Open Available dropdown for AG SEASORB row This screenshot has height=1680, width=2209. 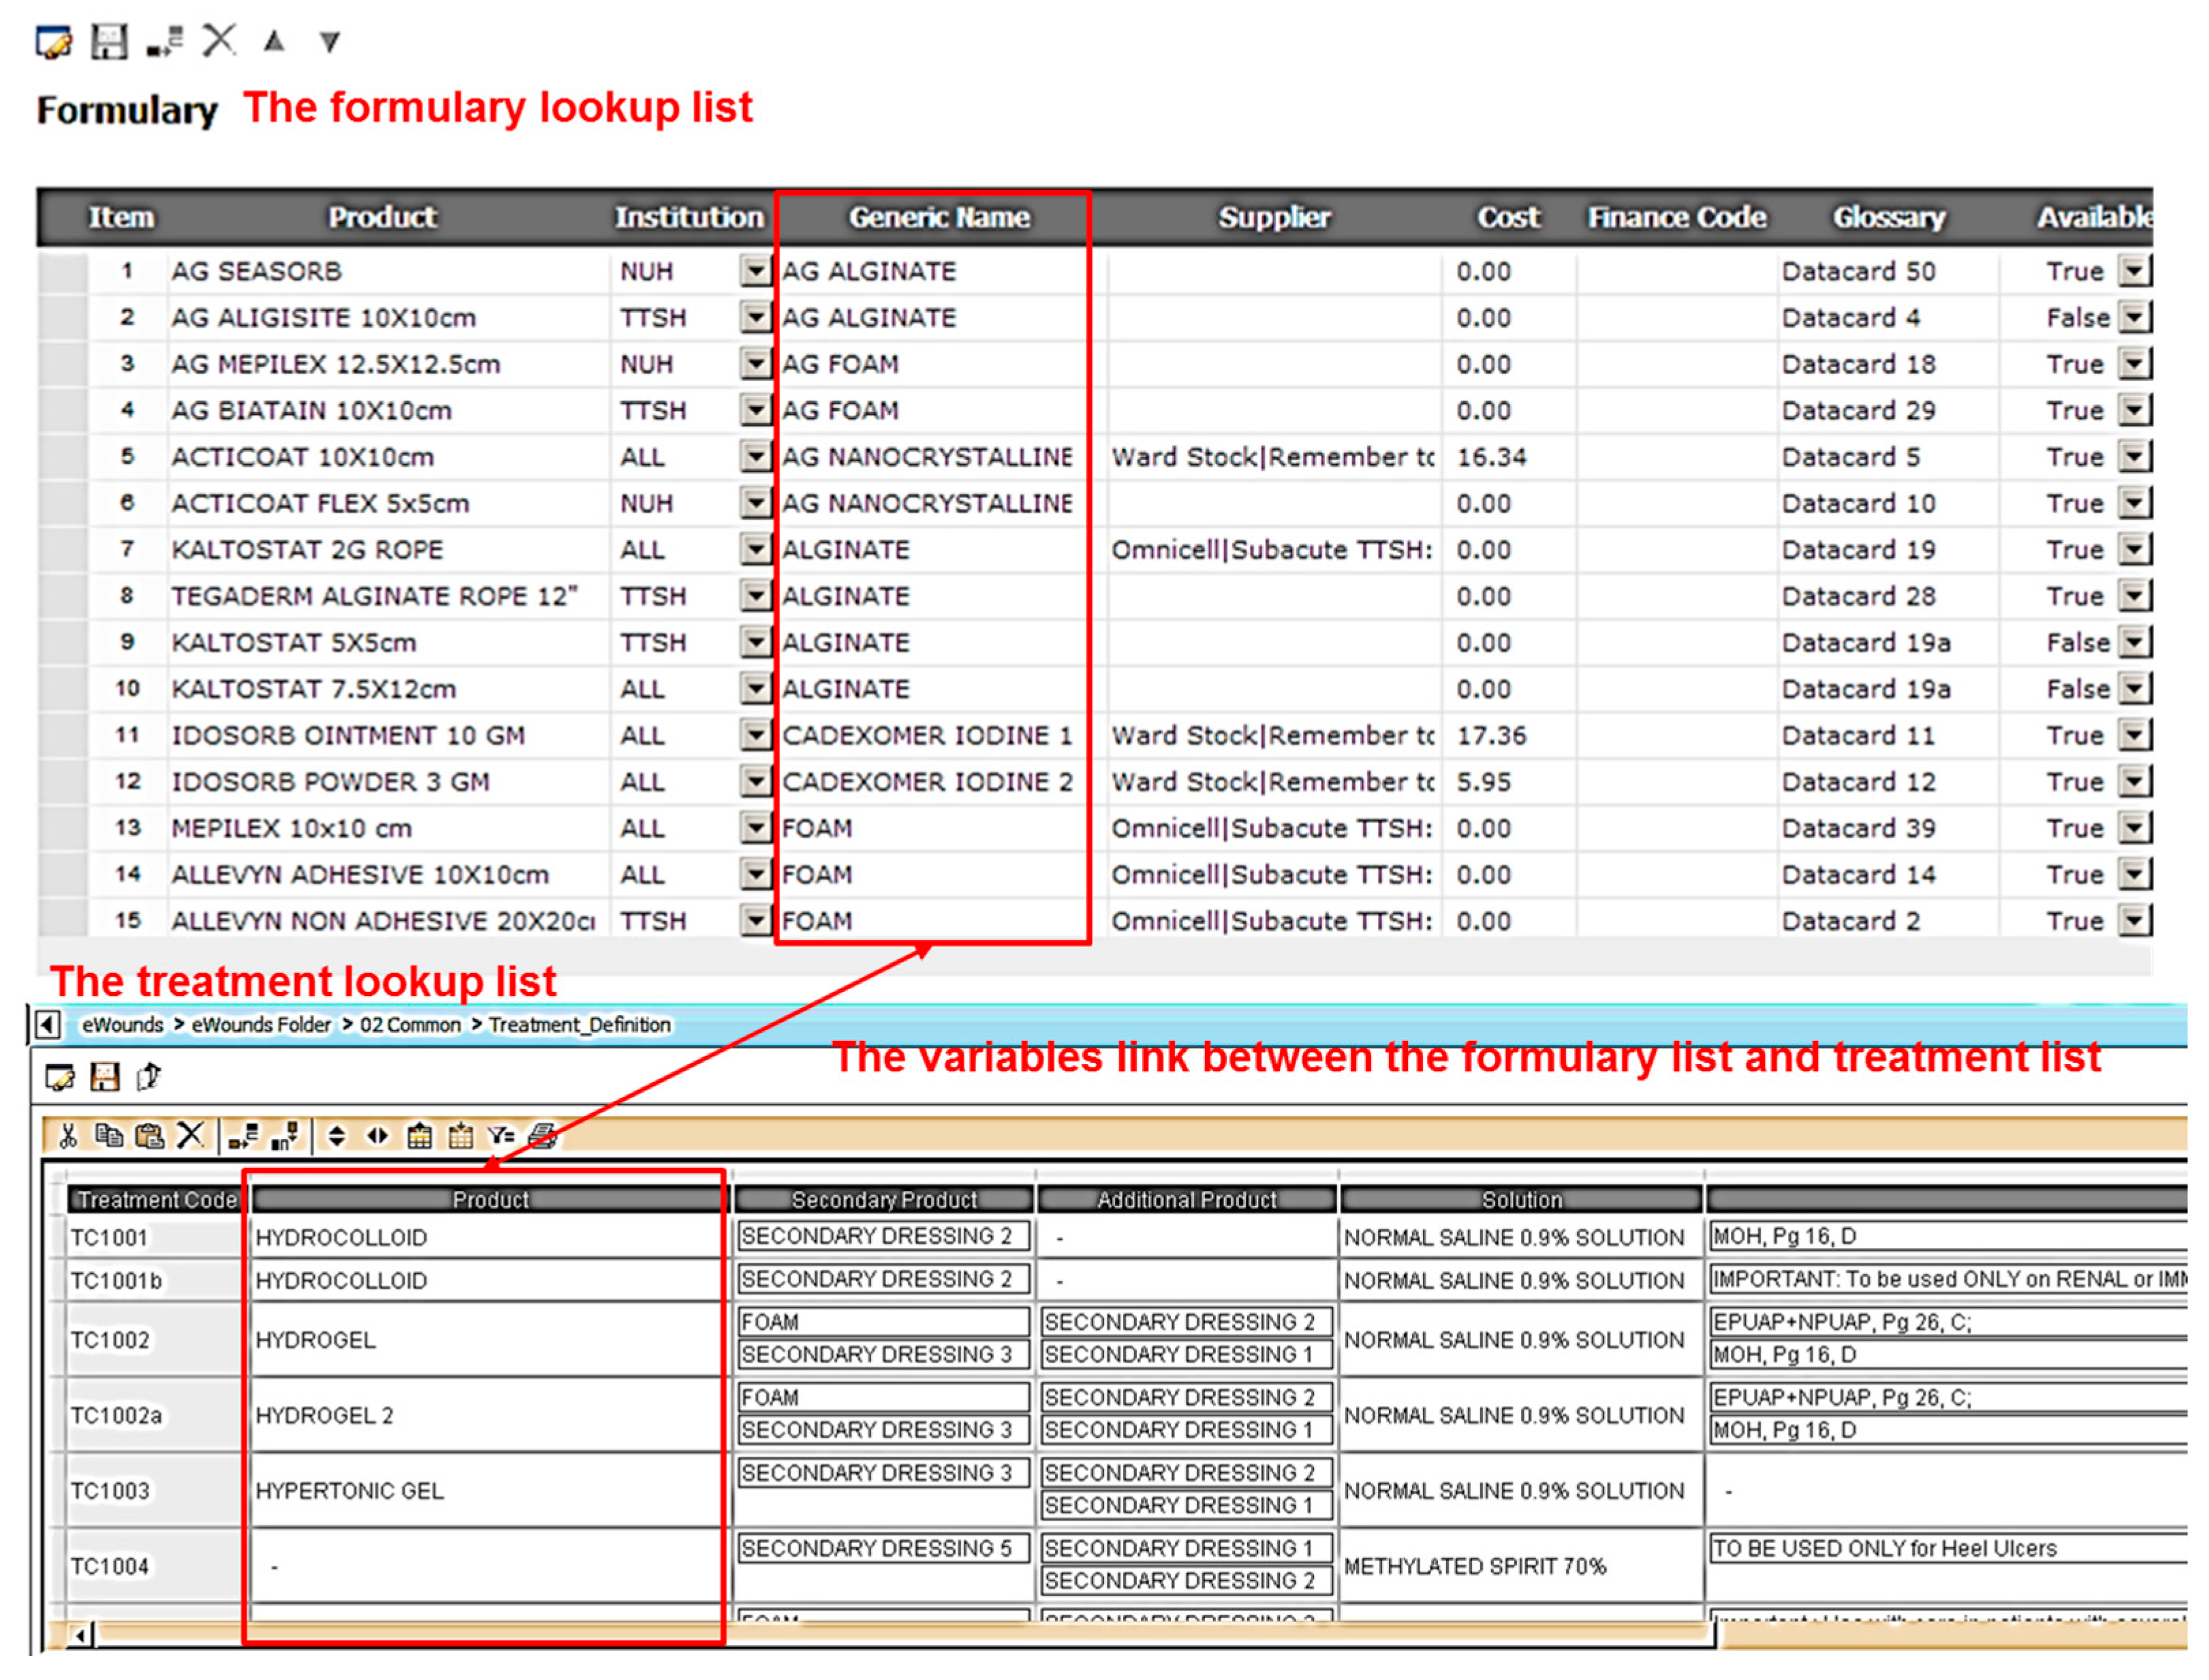click(x=2135, y=271)
